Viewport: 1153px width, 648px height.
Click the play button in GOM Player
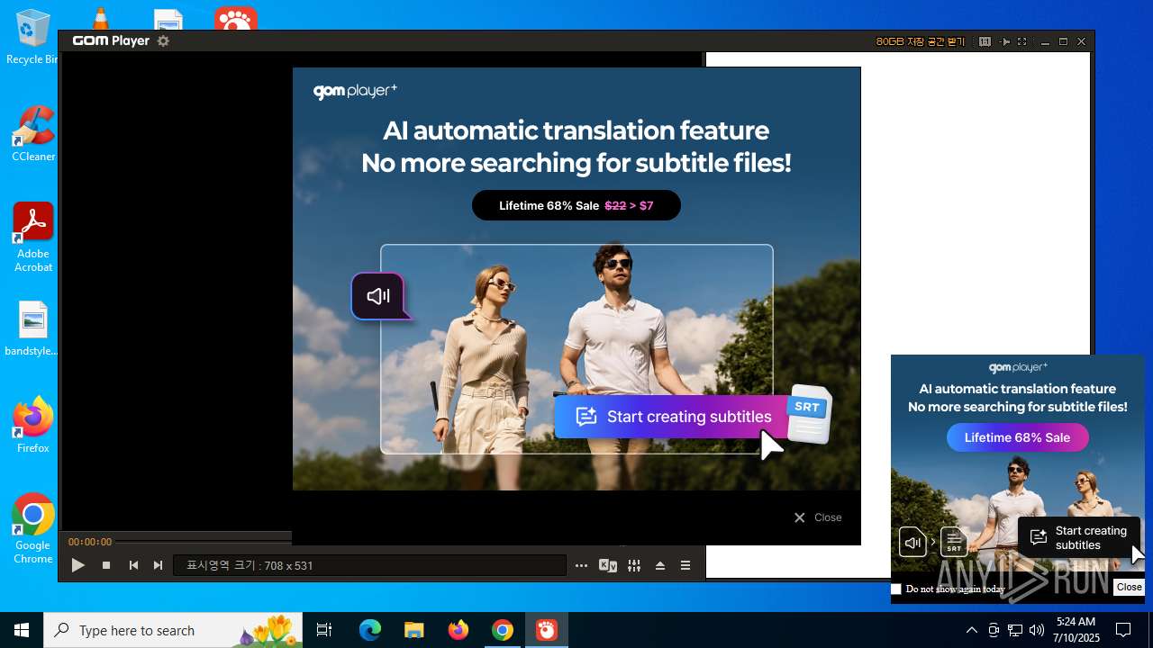78,565
